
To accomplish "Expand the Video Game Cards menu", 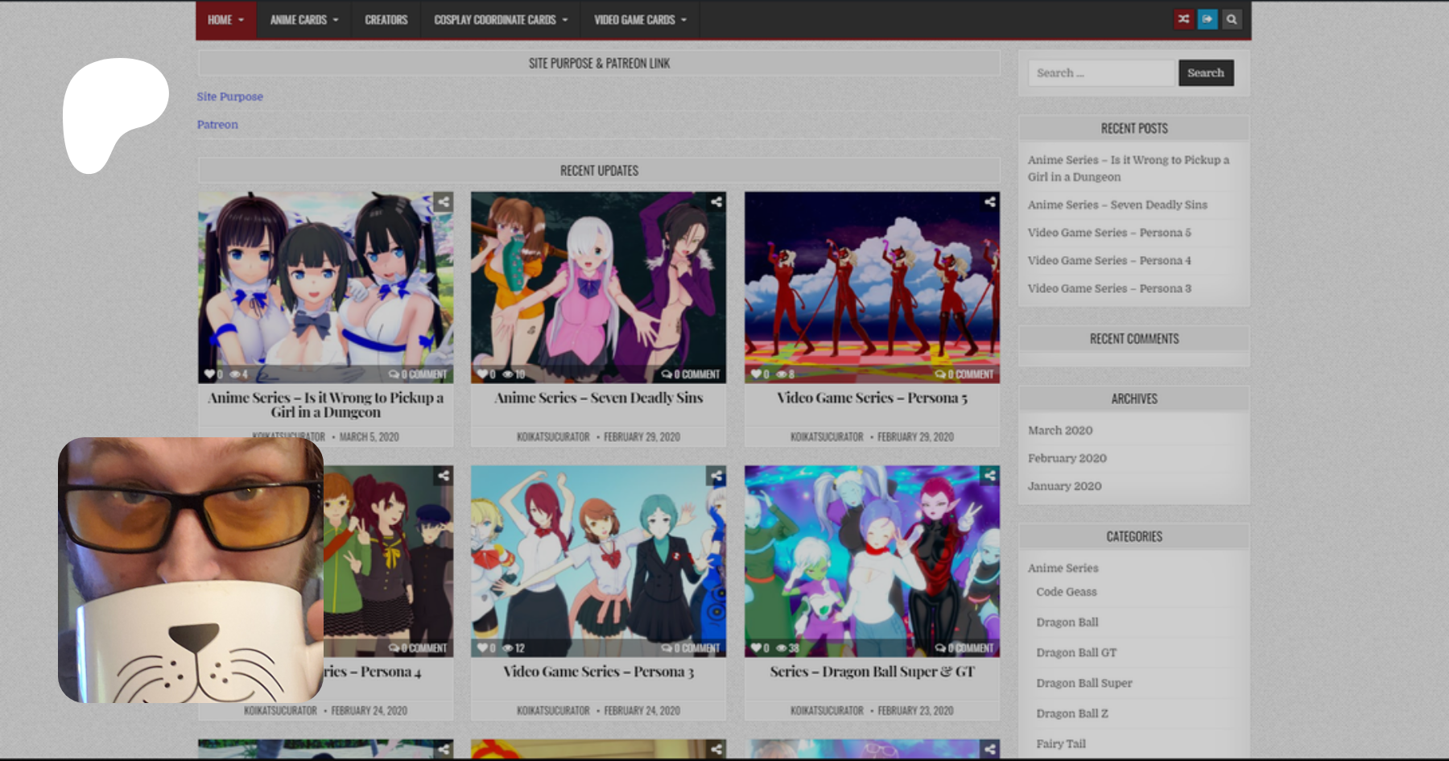I will pyautogui.click(x=639, y=20).
